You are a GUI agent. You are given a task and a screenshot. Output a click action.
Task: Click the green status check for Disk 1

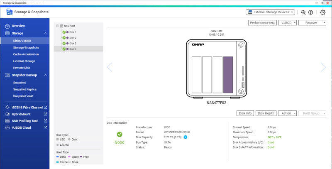[64, 32]
